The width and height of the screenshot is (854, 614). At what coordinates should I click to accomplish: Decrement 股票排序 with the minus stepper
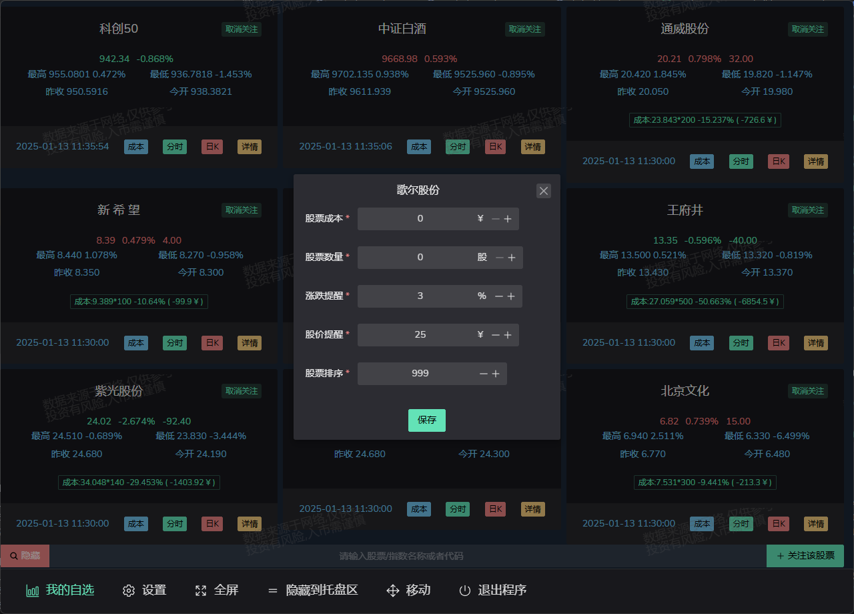pos(484,373)
